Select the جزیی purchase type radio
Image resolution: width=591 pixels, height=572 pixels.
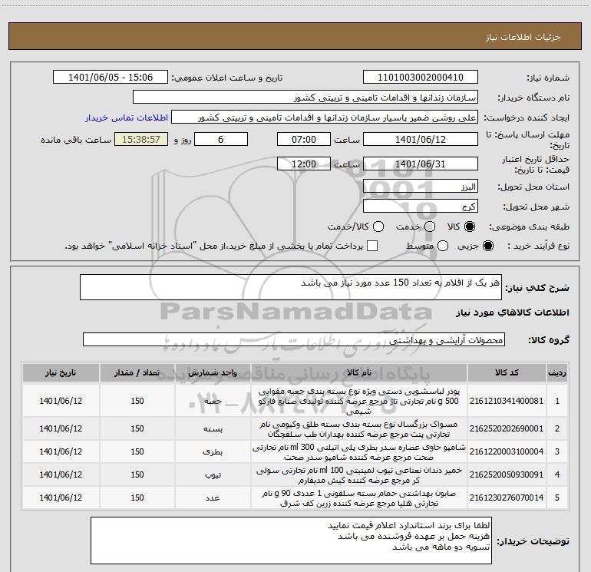487,246
